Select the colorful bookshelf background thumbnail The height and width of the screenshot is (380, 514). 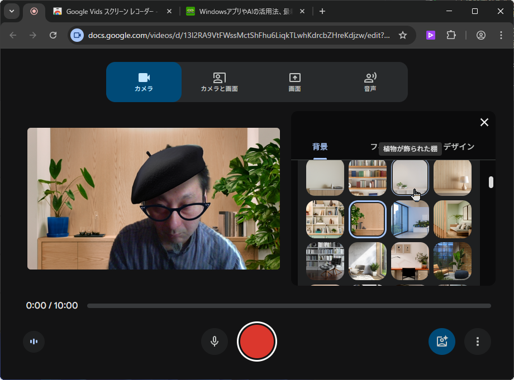368,178
